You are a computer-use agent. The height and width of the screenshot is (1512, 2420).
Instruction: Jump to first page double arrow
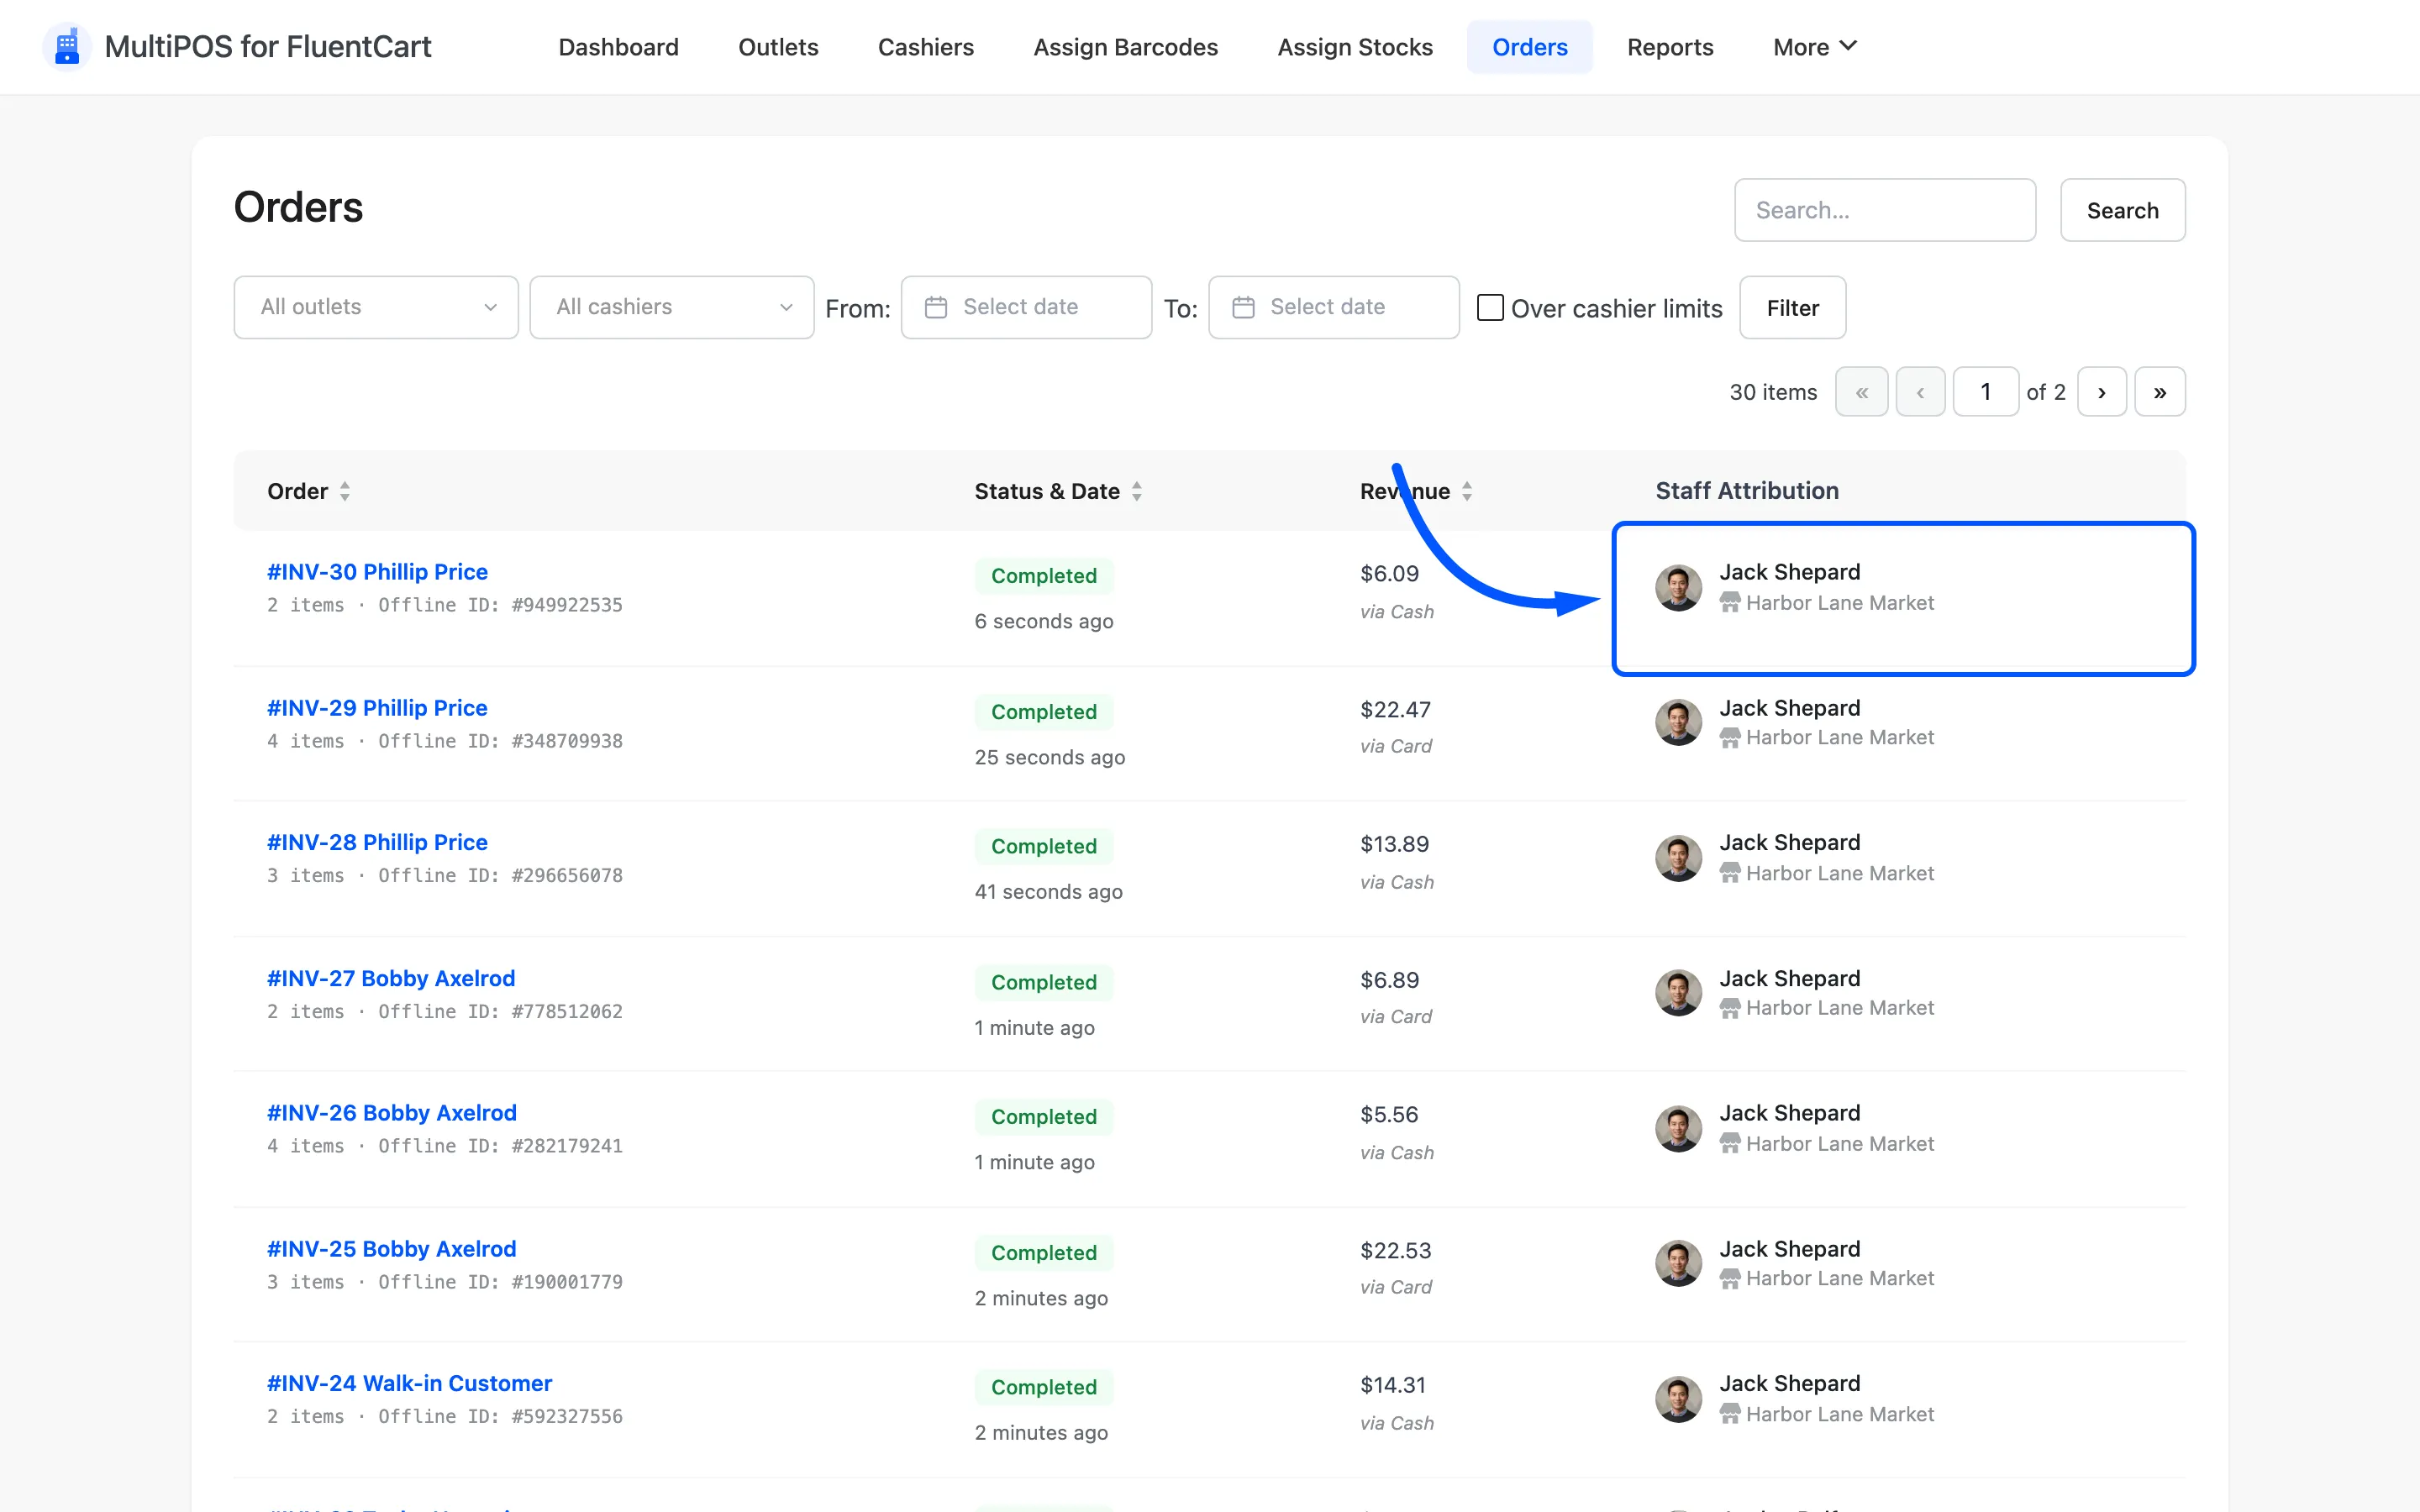[1862, 392]
